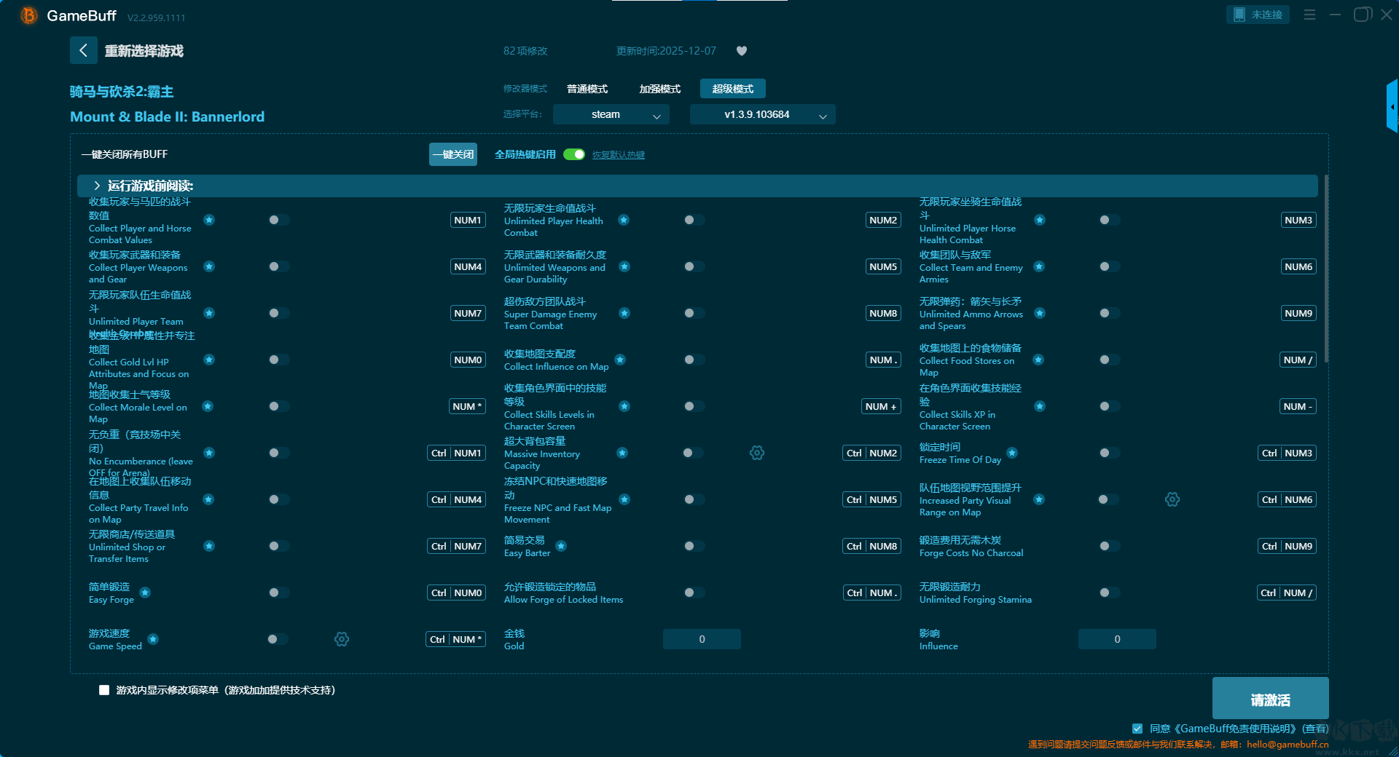
Task: Click the back arrow beside 重新选择游戏
Action: [83, 50]
